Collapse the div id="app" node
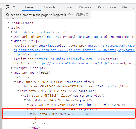This screenshot has width=136, height=129. click(x=12, y=72)
